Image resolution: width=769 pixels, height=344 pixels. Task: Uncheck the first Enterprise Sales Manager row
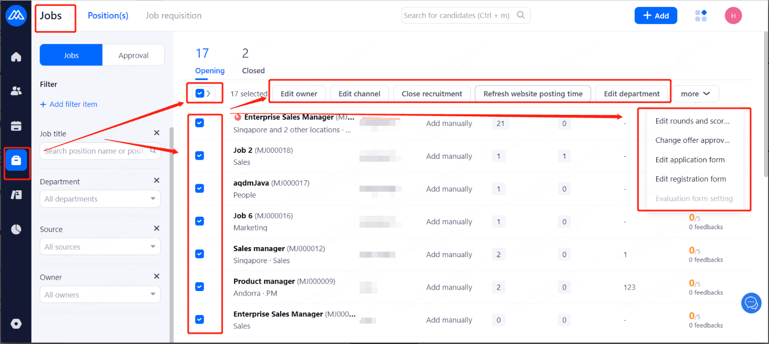click(x=199, y=123)
